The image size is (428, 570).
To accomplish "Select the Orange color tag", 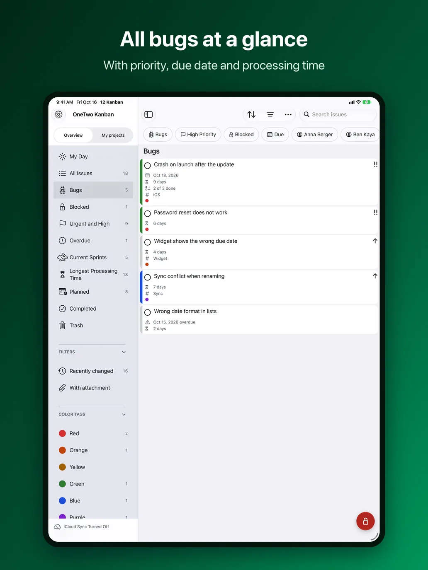I will click(93, 450).
